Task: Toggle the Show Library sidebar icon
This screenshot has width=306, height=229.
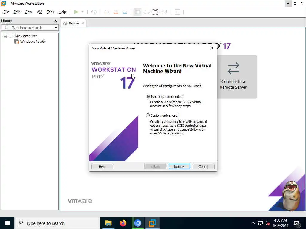Action: (137, 12)
